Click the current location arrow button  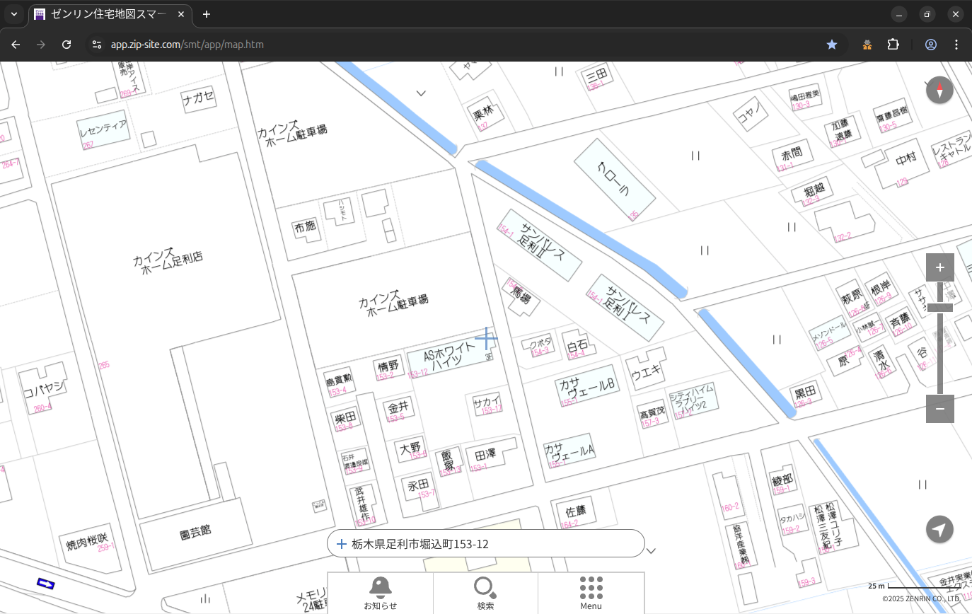click(939, 529)
